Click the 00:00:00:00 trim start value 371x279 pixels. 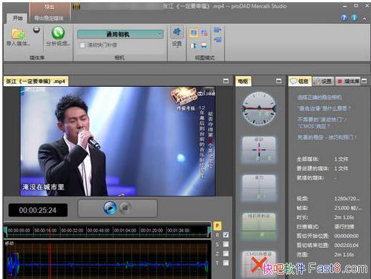click(347, 236)
